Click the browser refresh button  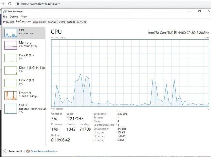(9, 4)
